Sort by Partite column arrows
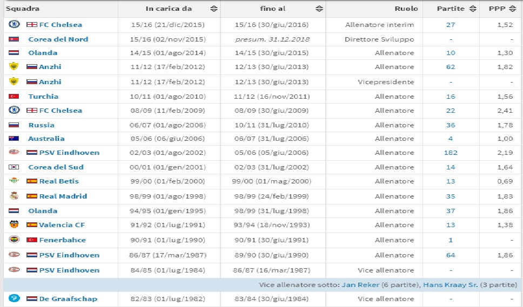 pos(473,9)
